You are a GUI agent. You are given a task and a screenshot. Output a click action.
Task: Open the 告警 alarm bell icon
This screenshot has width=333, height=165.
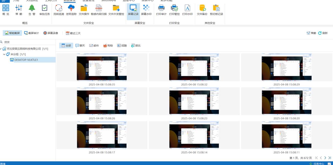pyautogui.click(x=32, y=10)
